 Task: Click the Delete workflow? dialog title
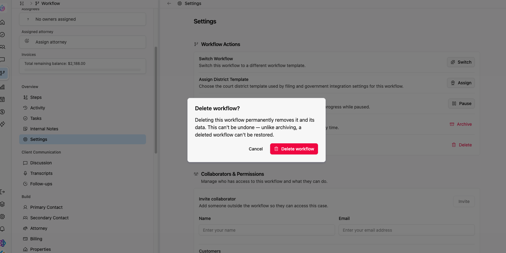[217, 108]
